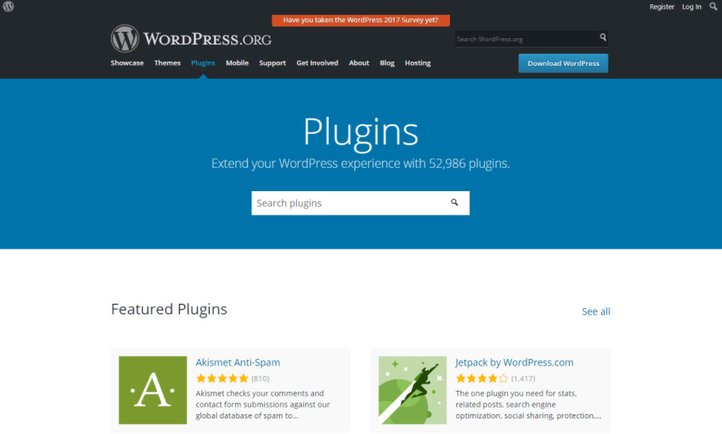Viewport: 722px width, 434px height.
Task: Click the WordPress admin bar logo icon
Action: [x=9, y=6]
